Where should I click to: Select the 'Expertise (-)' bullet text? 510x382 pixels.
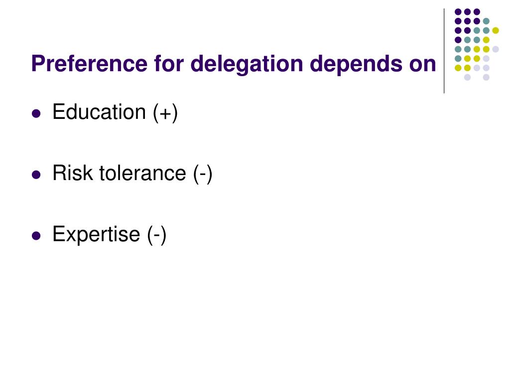tap(110, 234)
